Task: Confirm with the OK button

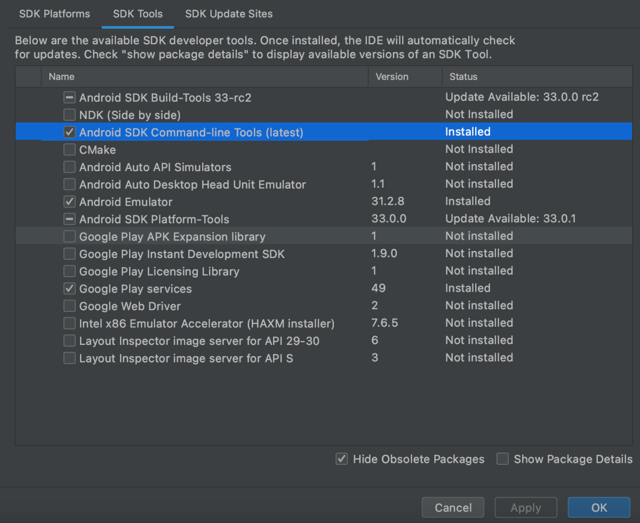Action: coord(599,508)
